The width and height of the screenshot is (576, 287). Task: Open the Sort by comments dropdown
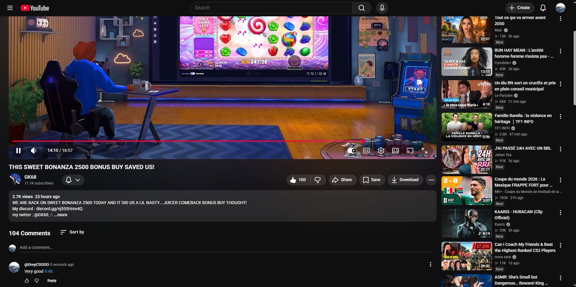click(x=72, y=232)
